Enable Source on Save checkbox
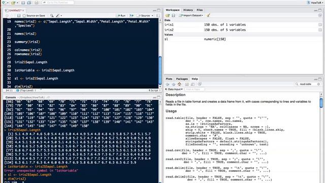This screenshot has height=183, width=325. [24, 16]
